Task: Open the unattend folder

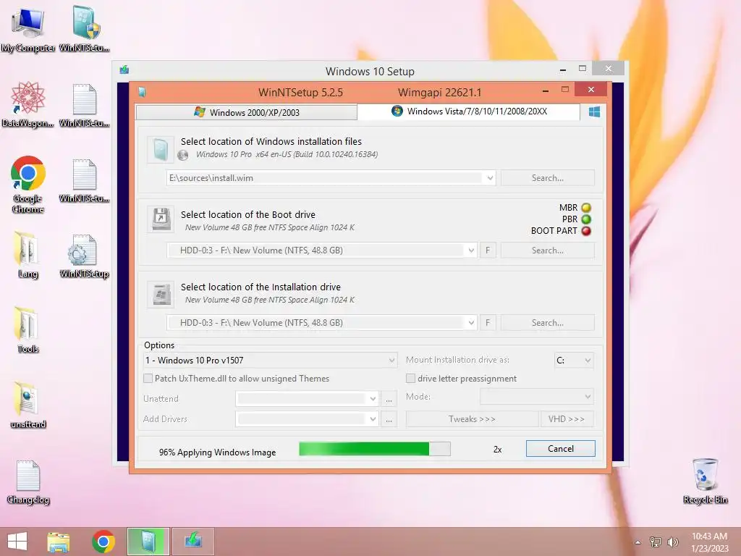Action: pyautogui.click(x=28, y=405)
